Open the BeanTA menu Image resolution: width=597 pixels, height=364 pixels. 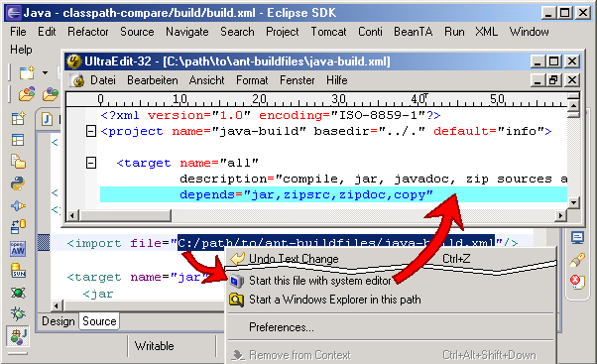[414, 32]
